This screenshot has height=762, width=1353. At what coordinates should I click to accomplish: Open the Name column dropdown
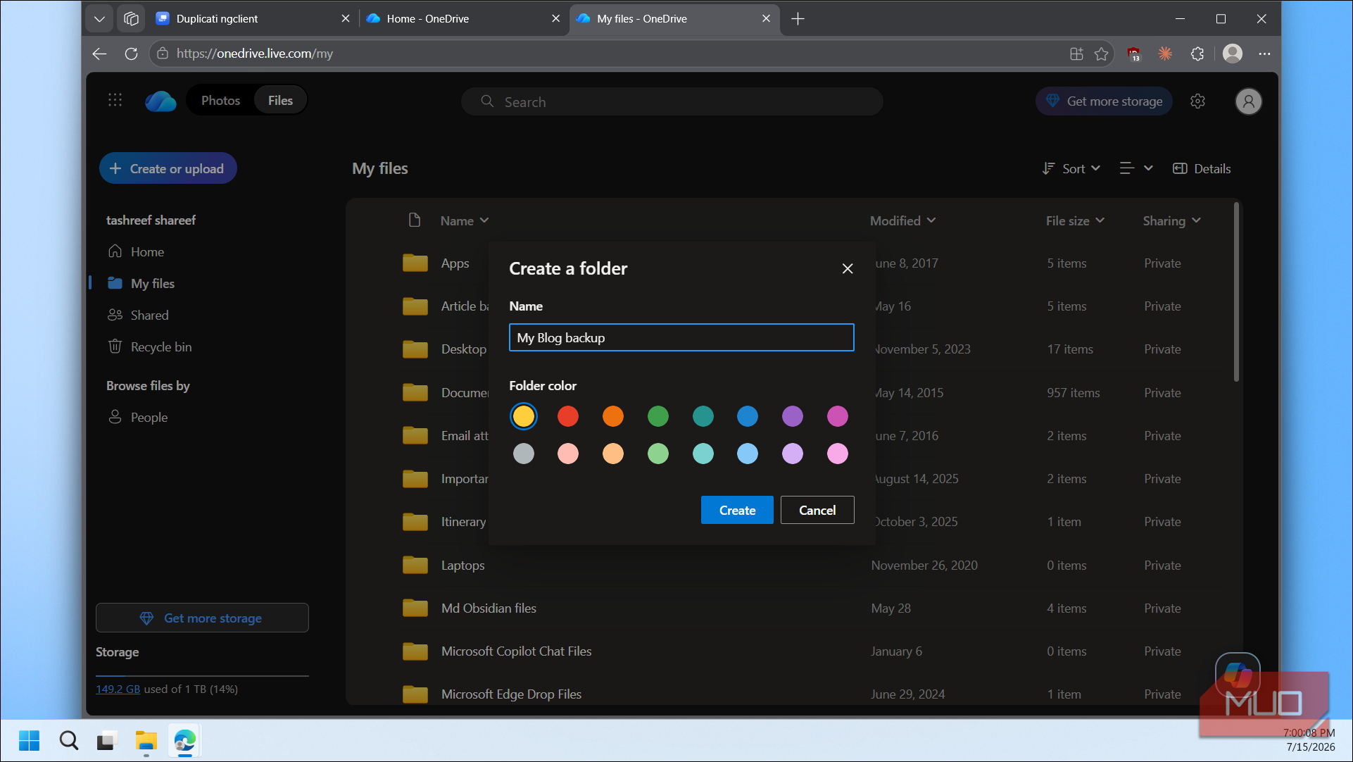point(465,220)
